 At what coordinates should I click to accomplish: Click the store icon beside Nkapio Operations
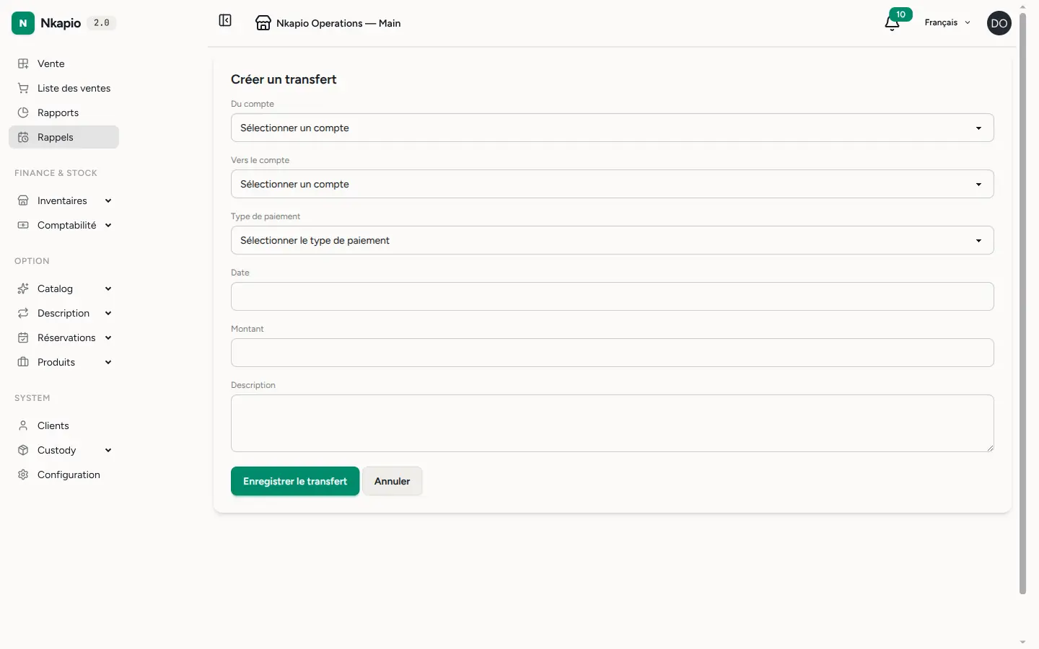pyautogui.click(x=263, y=23)
